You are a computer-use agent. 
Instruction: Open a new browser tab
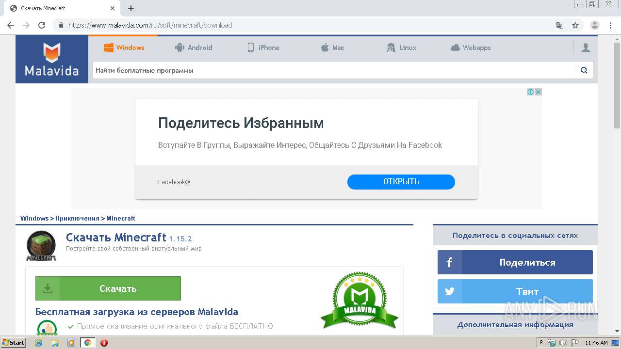(131, 8)
